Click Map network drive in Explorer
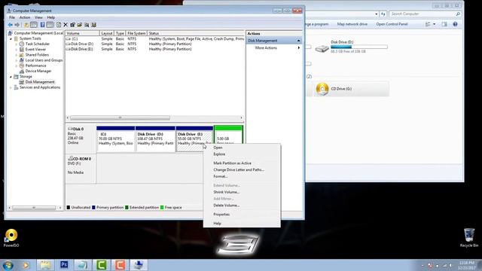 tap(352, 24)
